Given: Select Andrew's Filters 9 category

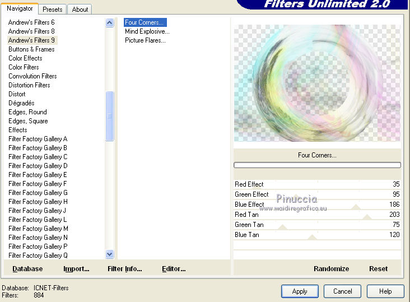Looking at the screenshot, I should click(31, 40).
